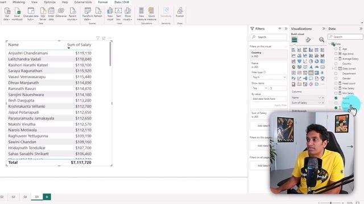Create a Quick measure

(151, 14)
